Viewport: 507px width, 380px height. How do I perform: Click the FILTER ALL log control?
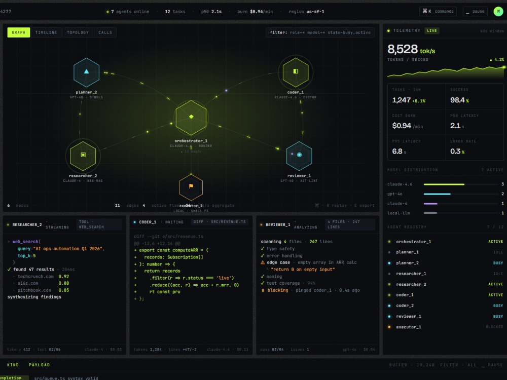458,365
